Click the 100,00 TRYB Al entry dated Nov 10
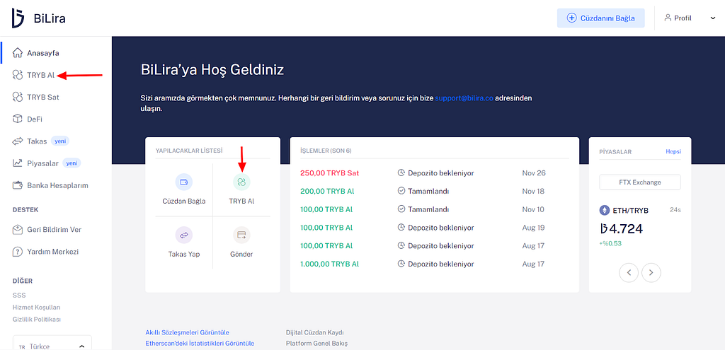Image resolution: width=725 pixels, height=350 pixels. click(326, 209)
